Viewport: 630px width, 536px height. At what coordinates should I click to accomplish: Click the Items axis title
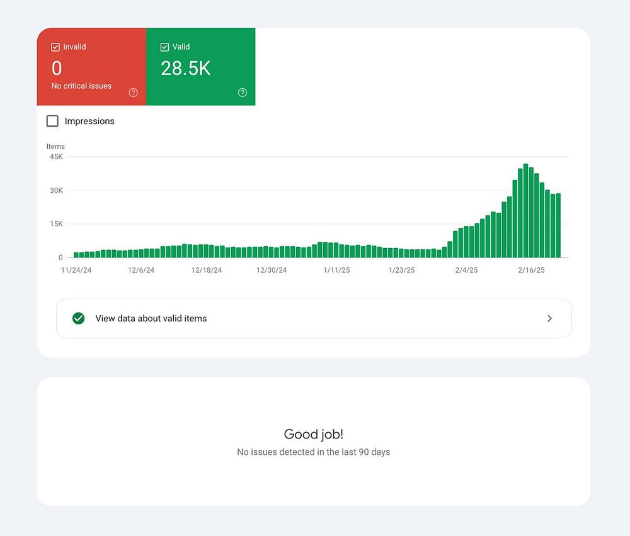pyautogui.click(x=55, y=146)
